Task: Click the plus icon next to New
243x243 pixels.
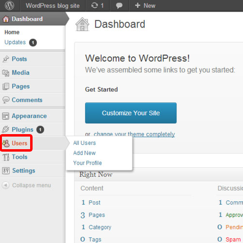Action: [x=138, y=5]
